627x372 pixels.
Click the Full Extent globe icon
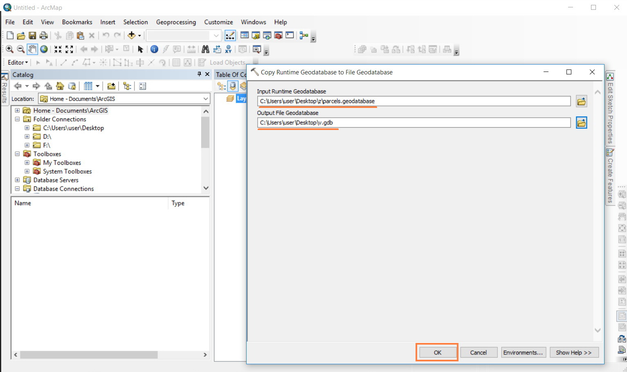[x=44, y=49]
